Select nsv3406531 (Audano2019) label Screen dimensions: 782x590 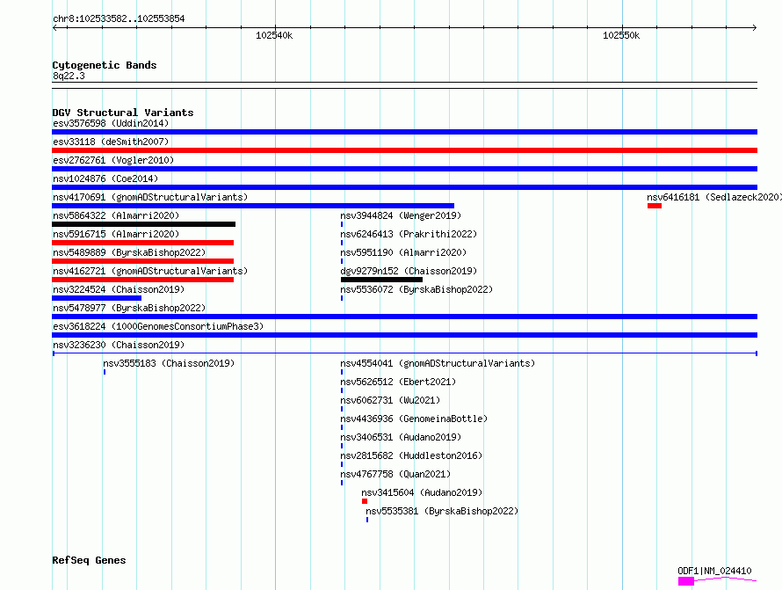[401, 437]
